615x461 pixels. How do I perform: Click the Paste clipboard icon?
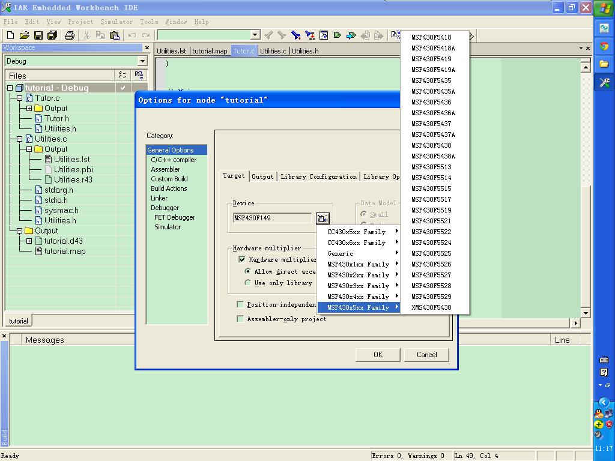115,35
